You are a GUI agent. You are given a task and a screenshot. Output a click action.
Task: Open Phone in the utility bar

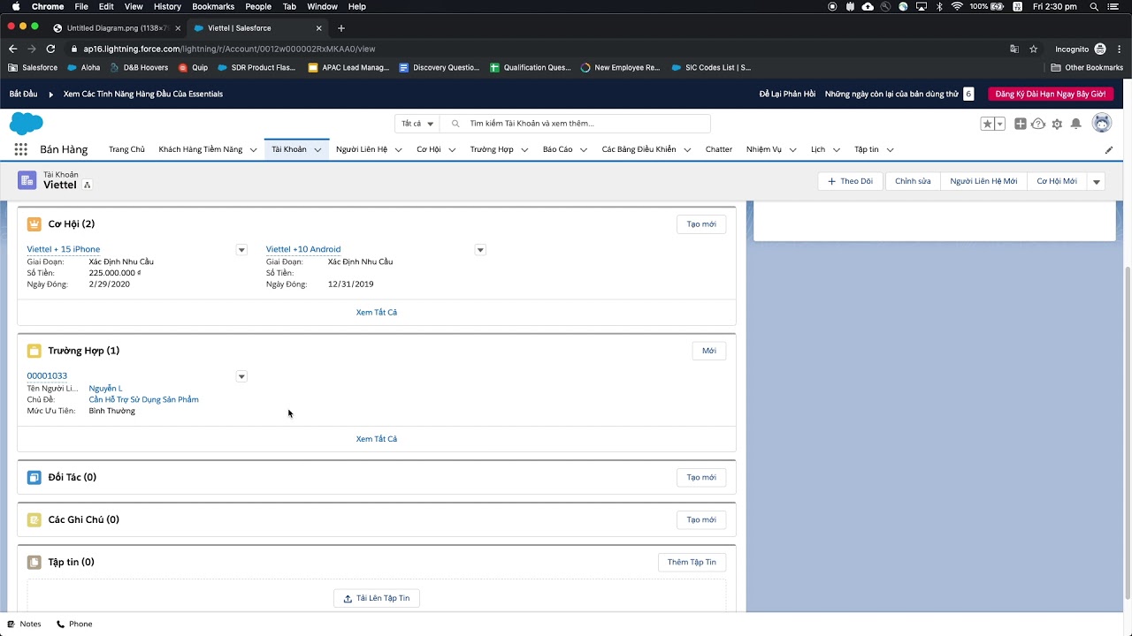click(74, 624)
